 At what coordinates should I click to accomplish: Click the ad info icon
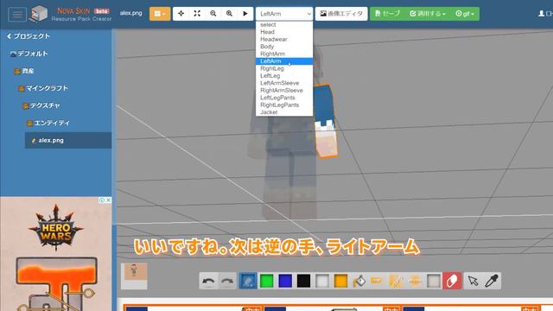[102, 200]
